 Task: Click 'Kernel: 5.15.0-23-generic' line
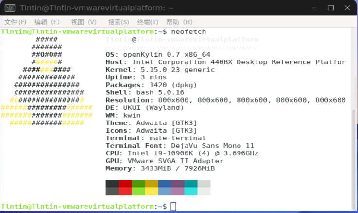(160, 70)
